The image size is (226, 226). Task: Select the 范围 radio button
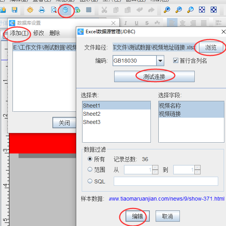[90, 169]
